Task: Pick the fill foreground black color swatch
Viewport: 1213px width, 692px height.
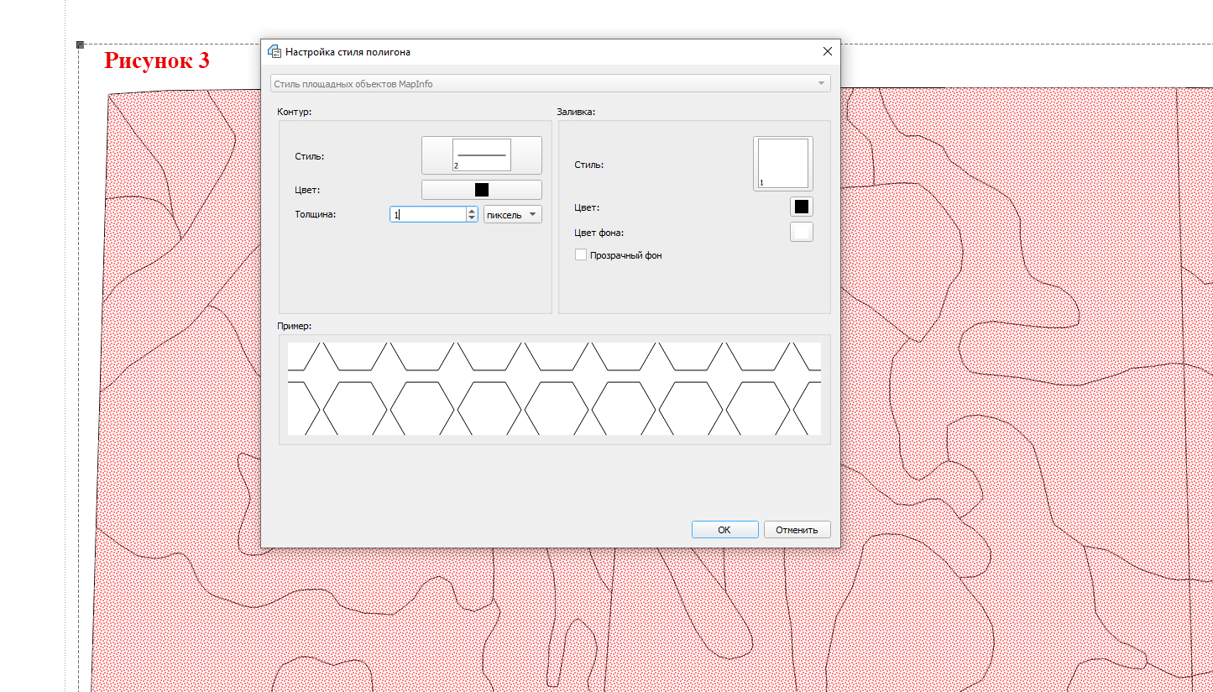Action: [x=801, y=207]
